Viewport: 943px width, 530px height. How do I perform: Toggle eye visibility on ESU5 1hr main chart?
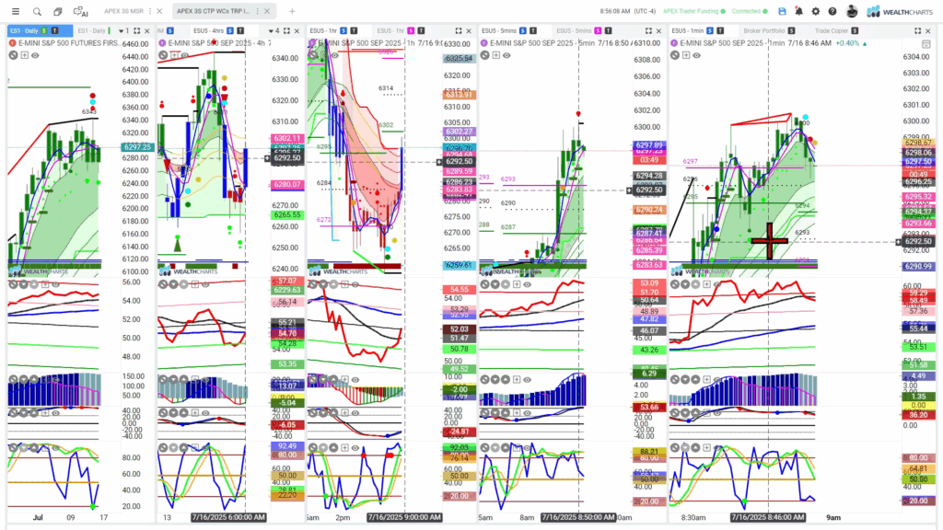(334, 55)
